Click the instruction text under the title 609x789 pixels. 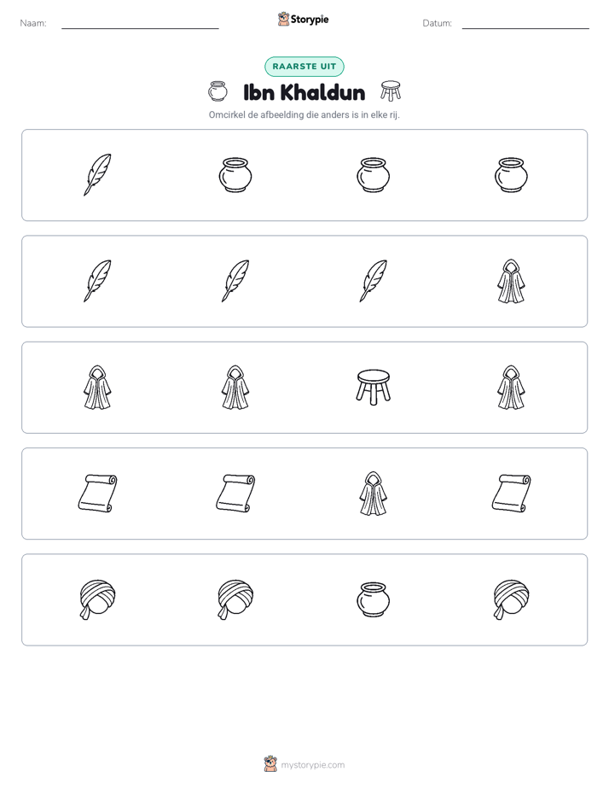(304, 114)
